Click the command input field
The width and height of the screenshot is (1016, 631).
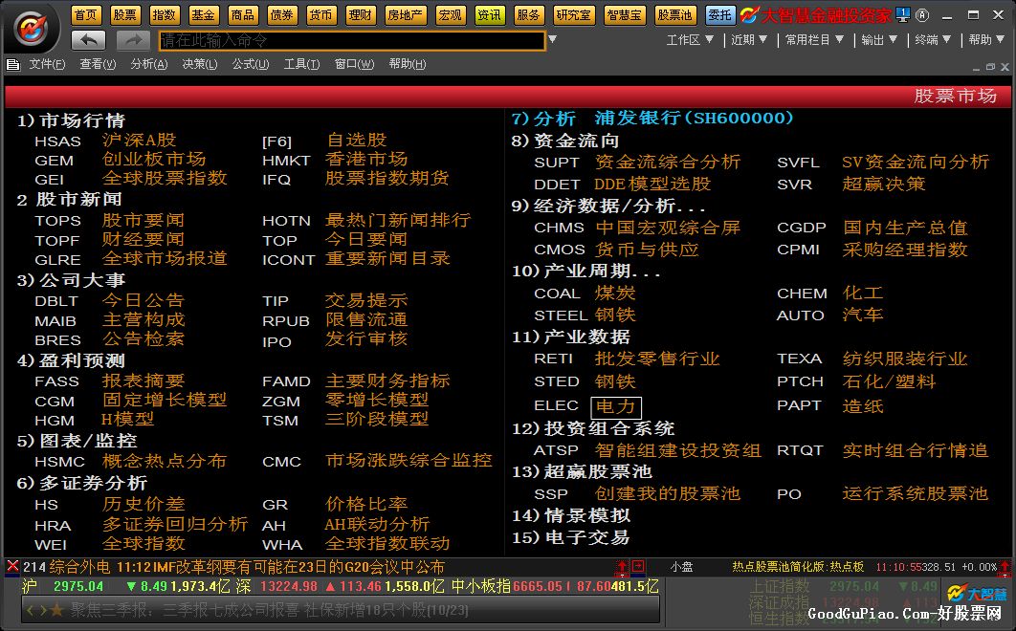point(351,40)
